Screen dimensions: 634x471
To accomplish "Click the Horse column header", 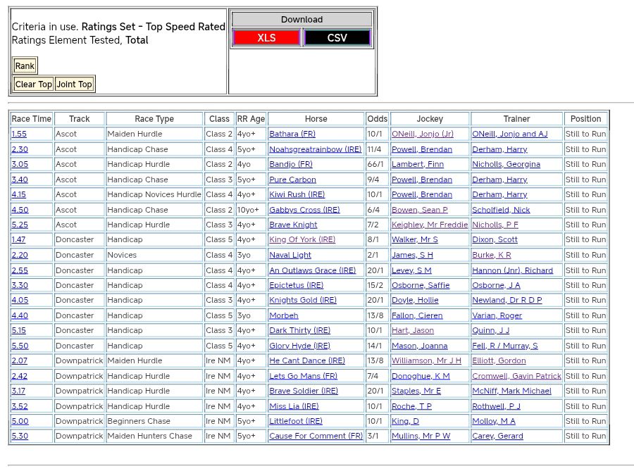I will [x=316, y=119].
